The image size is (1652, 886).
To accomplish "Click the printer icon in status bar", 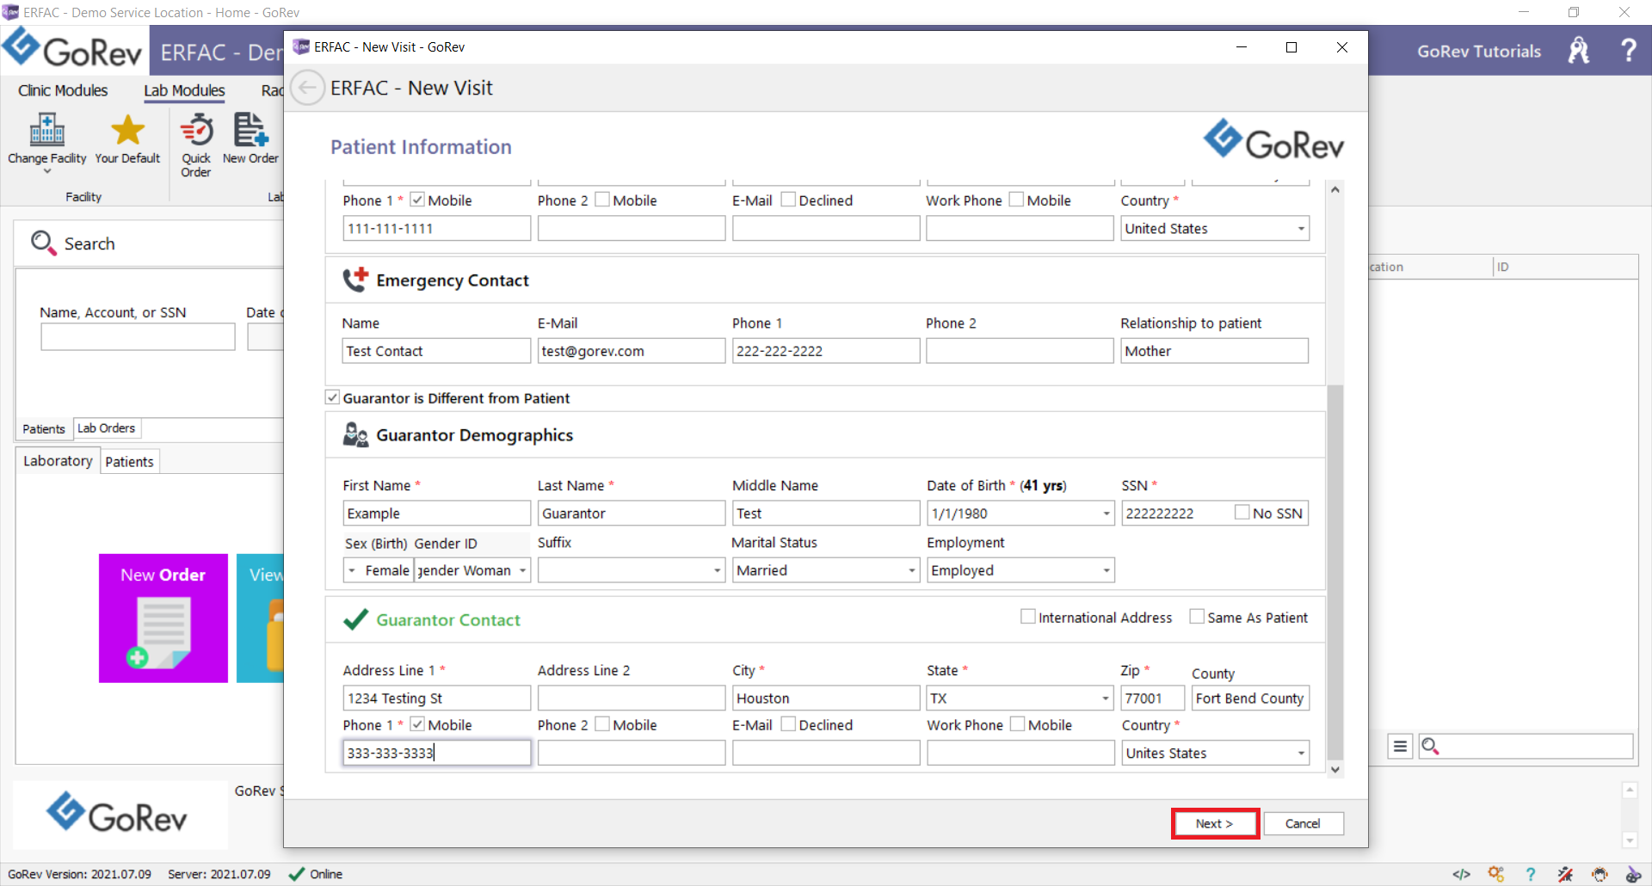I will [1600, 874].
